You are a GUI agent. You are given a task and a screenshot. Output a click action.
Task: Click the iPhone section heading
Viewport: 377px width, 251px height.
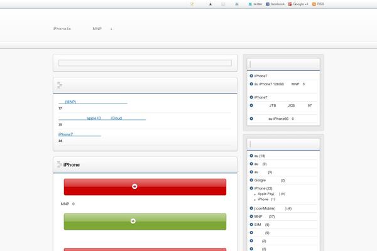tap(72, 165)
